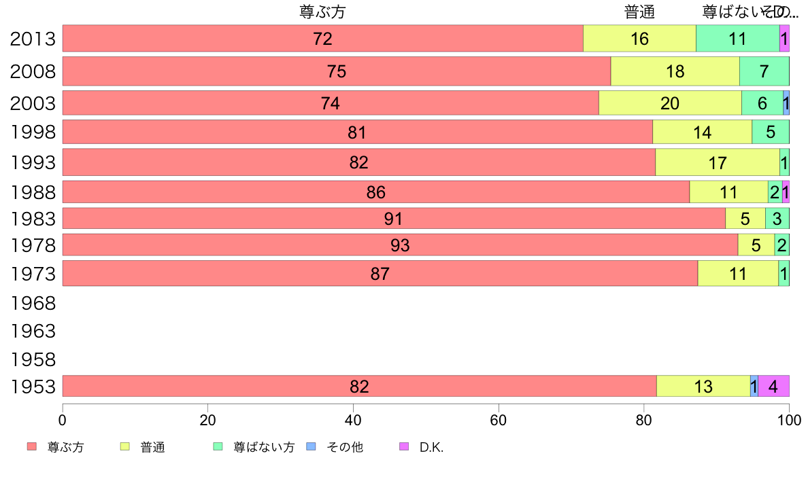808x500 pixels.
Task: Click the 1983 green segment showing 3
Action: pos(777,218)
